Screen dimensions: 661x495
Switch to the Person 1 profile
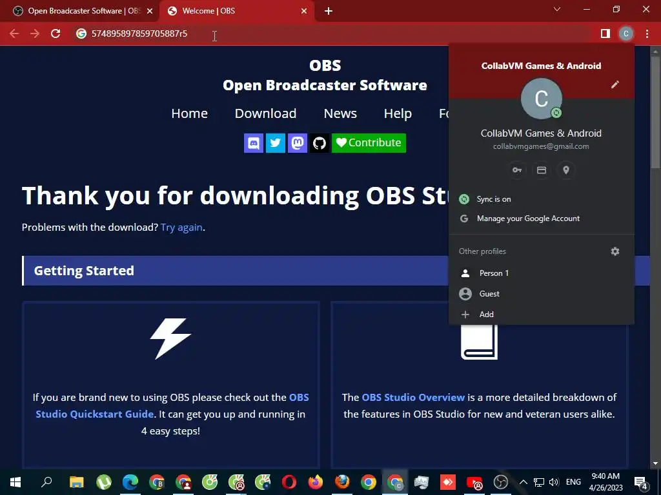pos(542,273)
